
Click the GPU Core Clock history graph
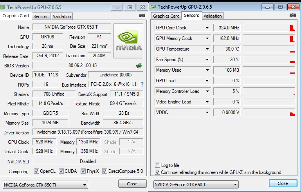click(x=269, y=28)
